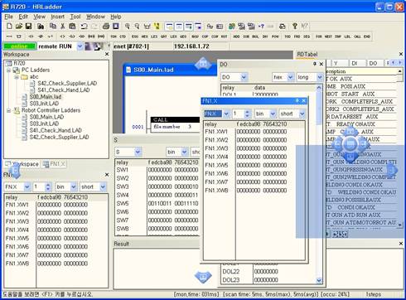Collapse the PC Ladders tree node

click(8, 70)
